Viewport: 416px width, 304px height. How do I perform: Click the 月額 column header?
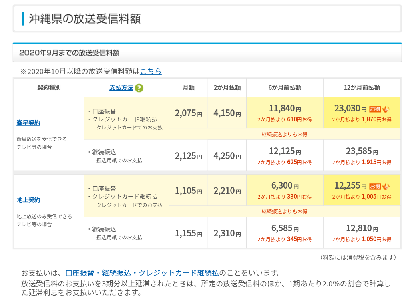[188, 88]
